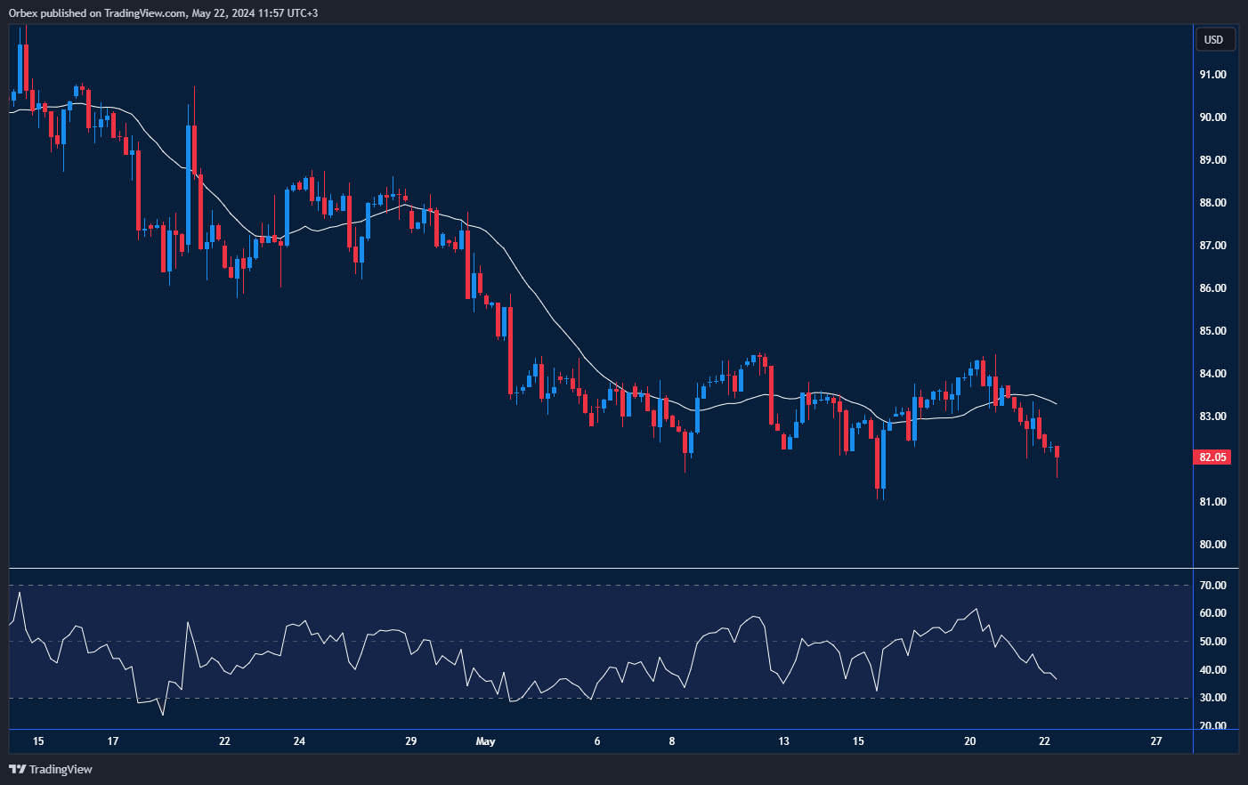Click the 20 label on the time axis
Viewport: 1248px width, 785px height.
pos(968,740)
